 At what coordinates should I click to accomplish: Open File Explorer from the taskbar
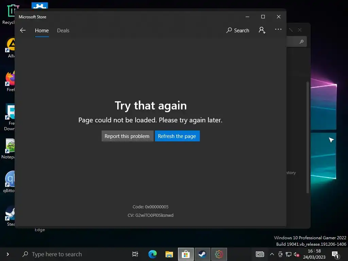(169, 254)
